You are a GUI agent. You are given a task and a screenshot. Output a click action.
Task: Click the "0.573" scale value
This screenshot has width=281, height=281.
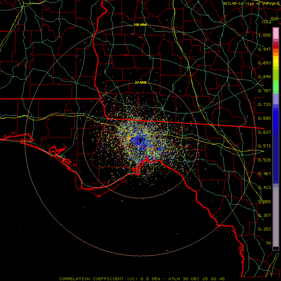tap(264, 146)
